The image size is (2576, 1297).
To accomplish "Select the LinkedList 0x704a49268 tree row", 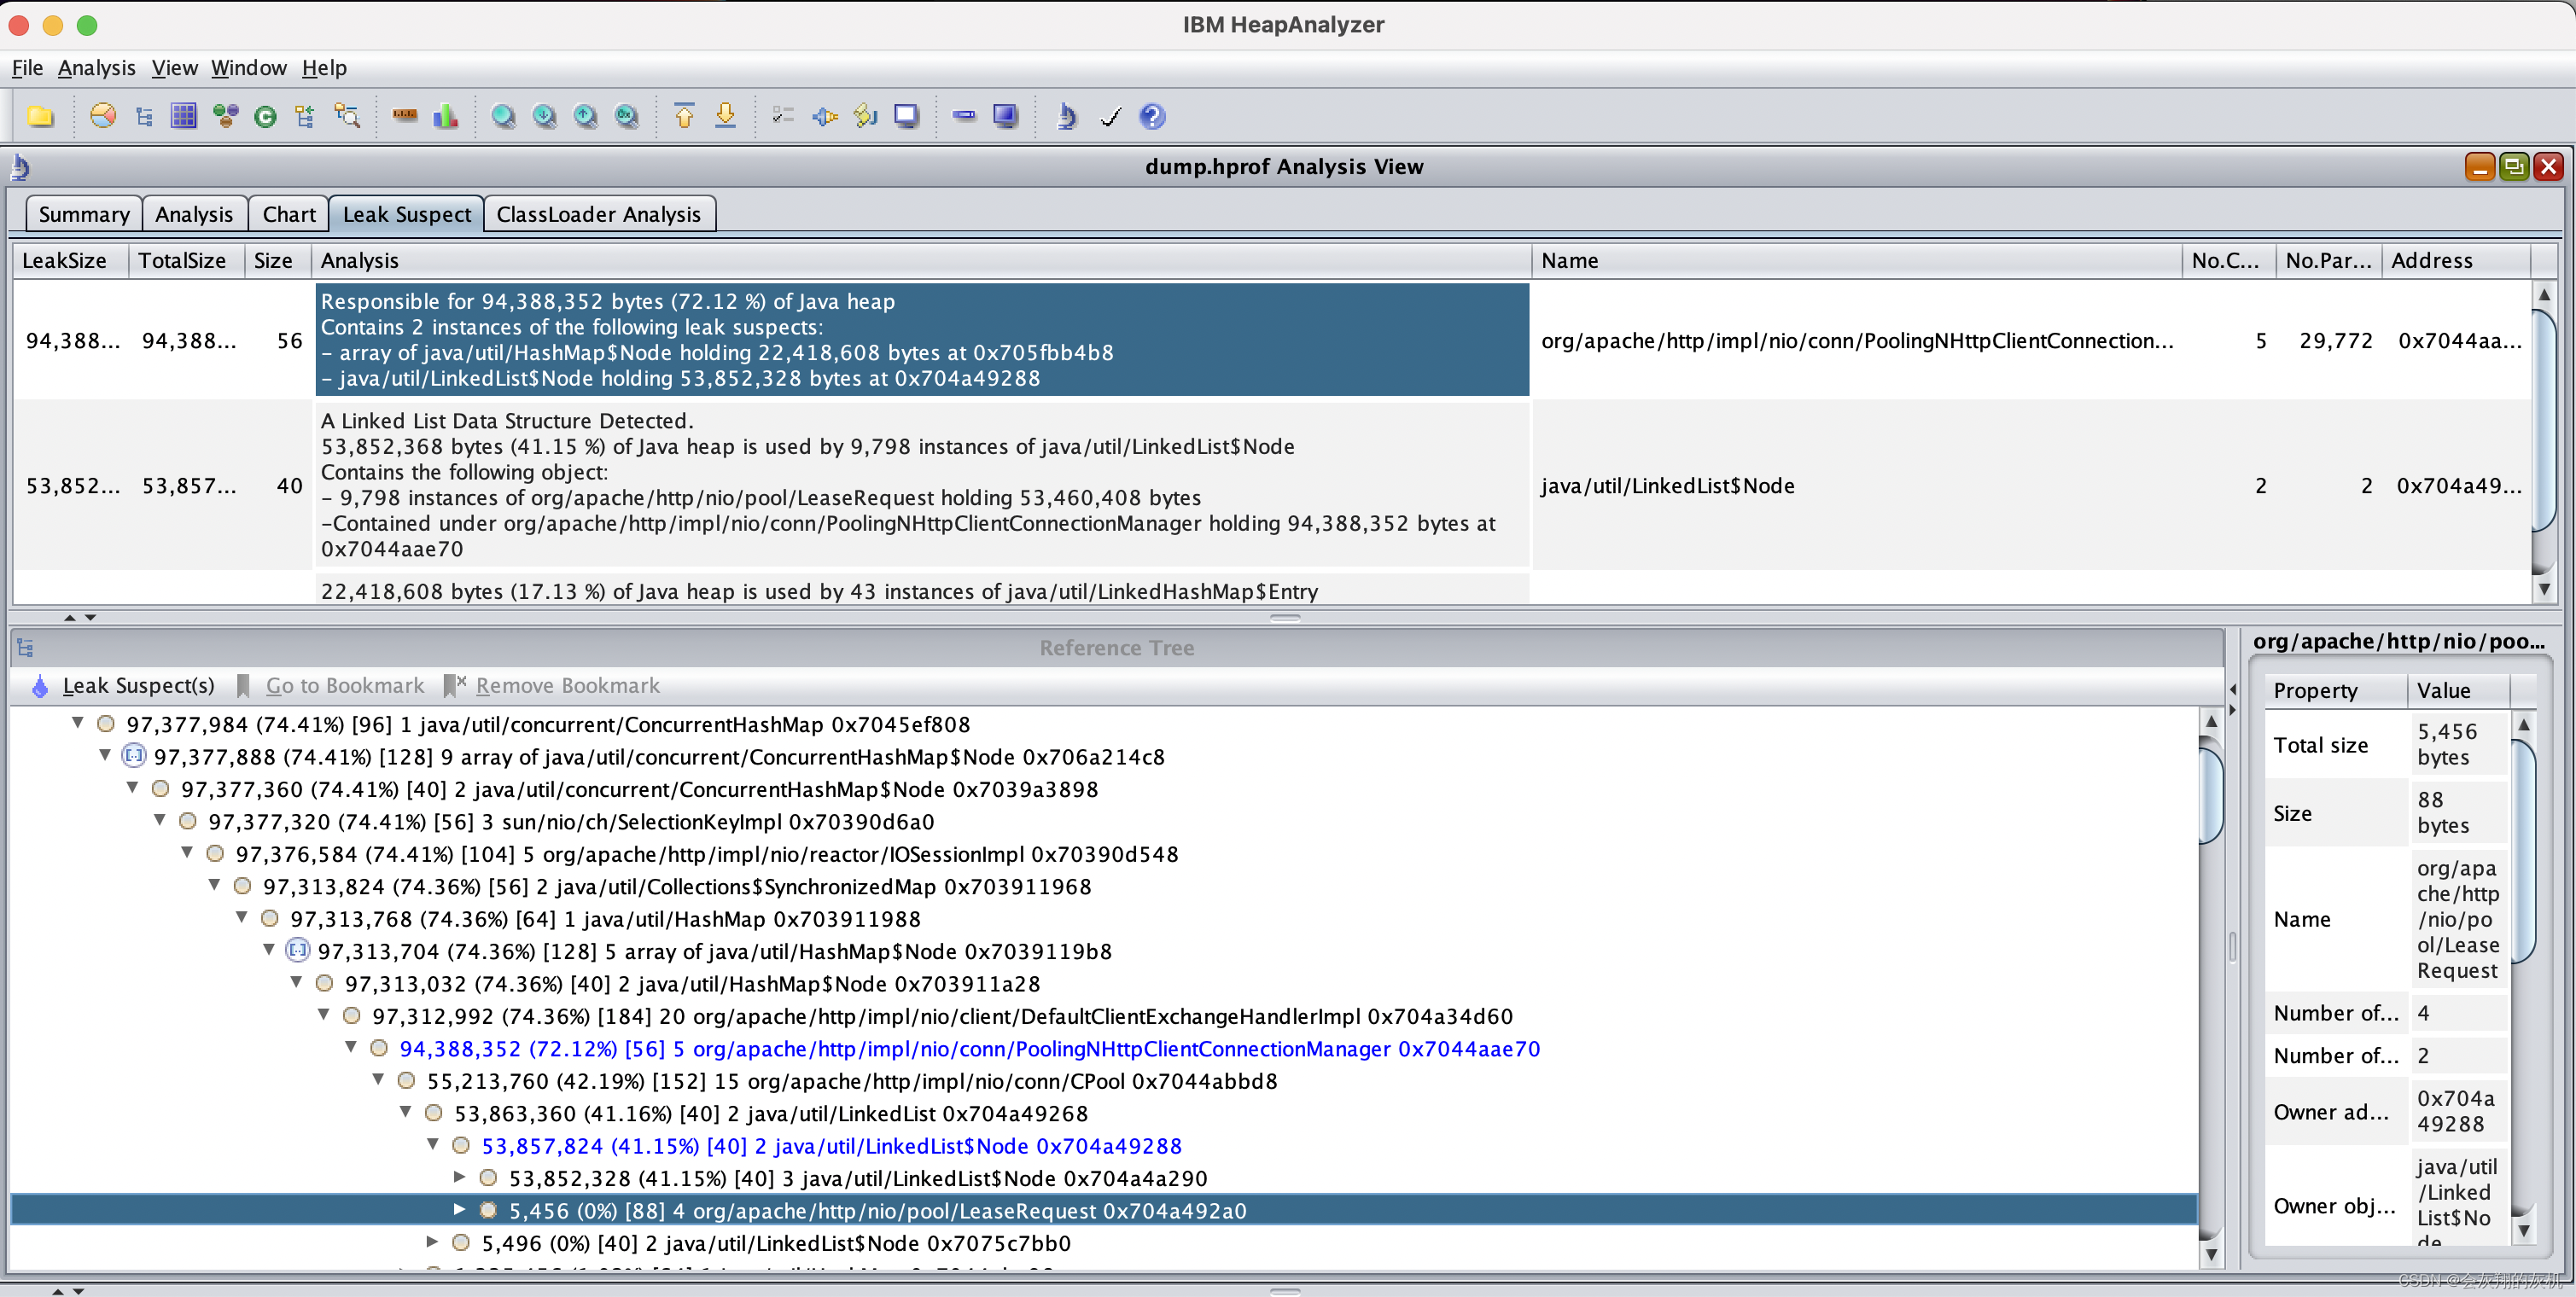I will tap(771, 1114).
